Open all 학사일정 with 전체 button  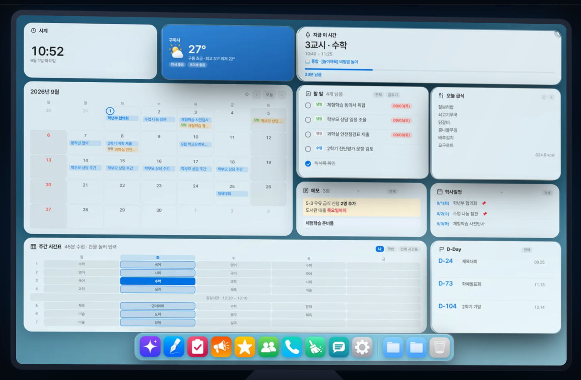point(547,193)
